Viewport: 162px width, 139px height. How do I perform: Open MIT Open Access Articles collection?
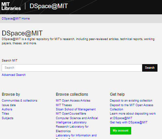pyautogui.click(x=73, y=101)
